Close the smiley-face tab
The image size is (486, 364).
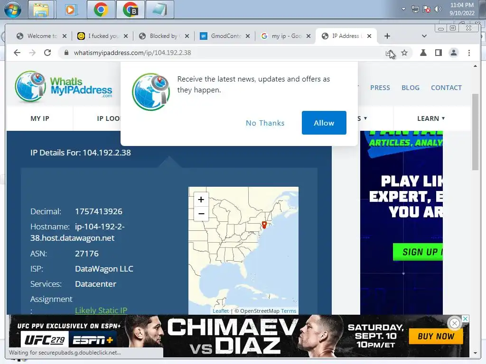(125, 36)
